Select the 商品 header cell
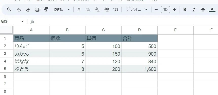The image size is (218, 95). click(31, 38)
